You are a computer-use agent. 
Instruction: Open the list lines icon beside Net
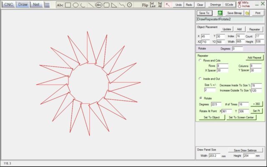click(47, 5)
